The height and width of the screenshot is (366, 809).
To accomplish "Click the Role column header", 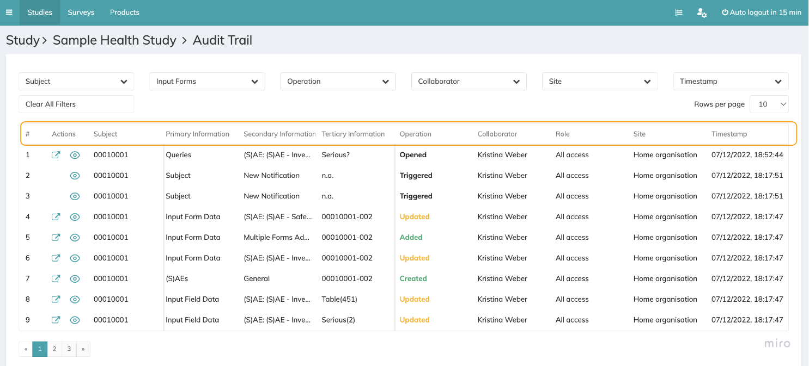I will click(x=562, y=134).
